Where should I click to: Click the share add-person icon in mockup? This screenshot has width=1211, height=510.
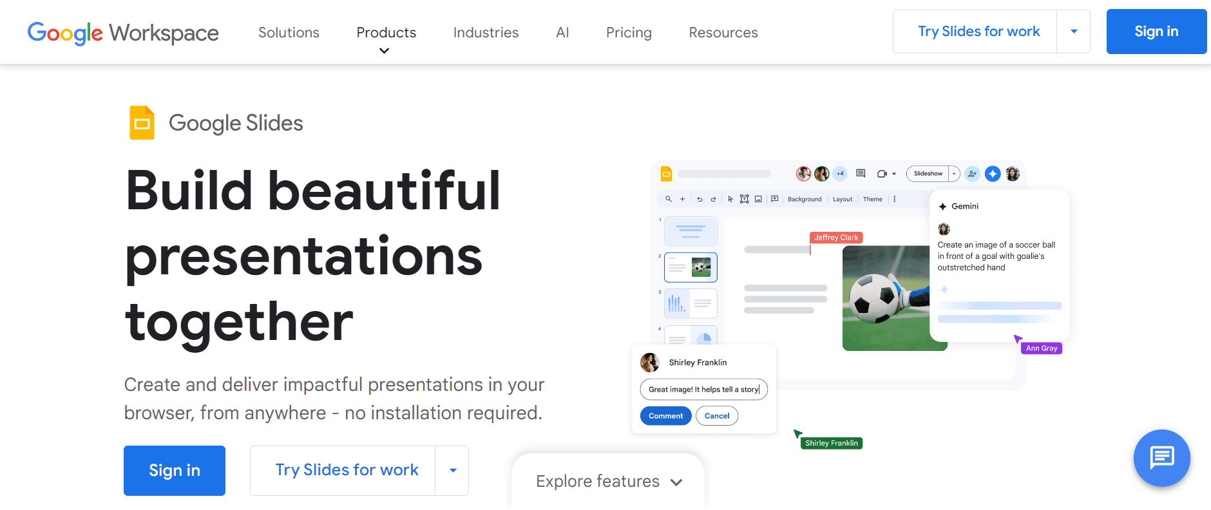tap(973, 174)
